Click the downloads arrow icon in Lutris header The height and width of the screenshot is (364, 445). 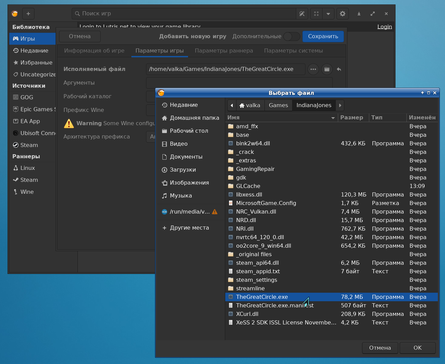point(359,14)
